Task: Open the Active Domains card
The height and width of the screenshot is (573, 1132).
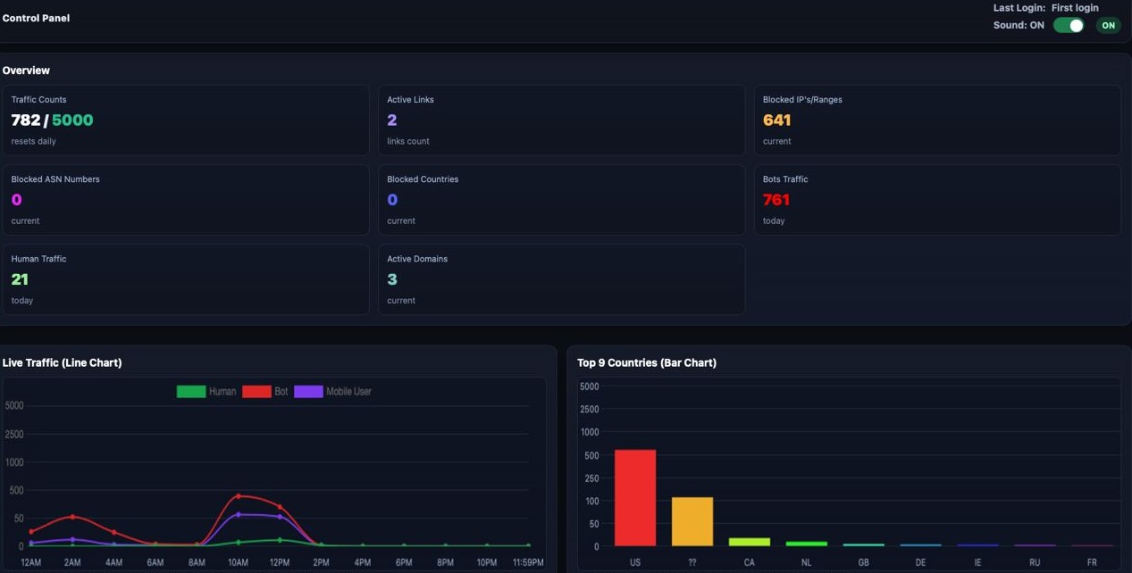Action: [561, 279]
